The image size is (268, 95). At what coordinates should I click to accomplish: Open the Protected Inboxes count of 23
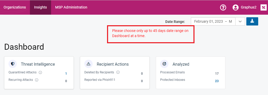pyautogui.click(x=217, y=81)
